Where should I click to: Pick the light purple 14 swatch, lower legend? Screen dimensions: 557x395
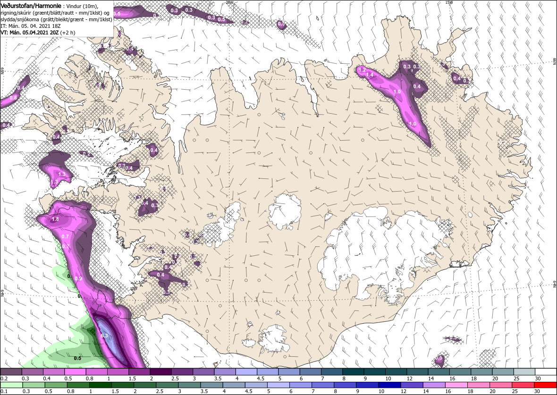(x=434, y=385)
